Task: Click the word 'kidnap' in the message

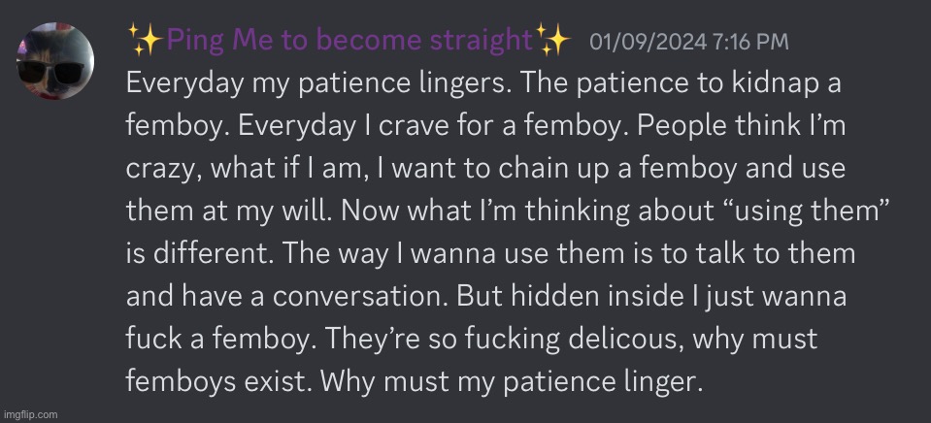Action: pos(765,84)
